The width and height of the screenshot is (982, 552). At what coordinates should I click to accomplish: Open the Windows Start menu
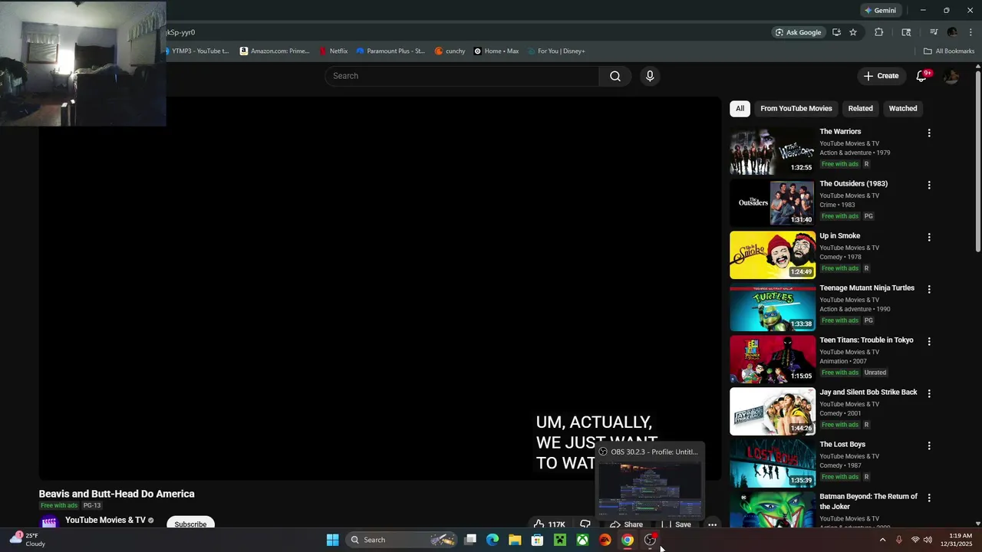point(332,540)
